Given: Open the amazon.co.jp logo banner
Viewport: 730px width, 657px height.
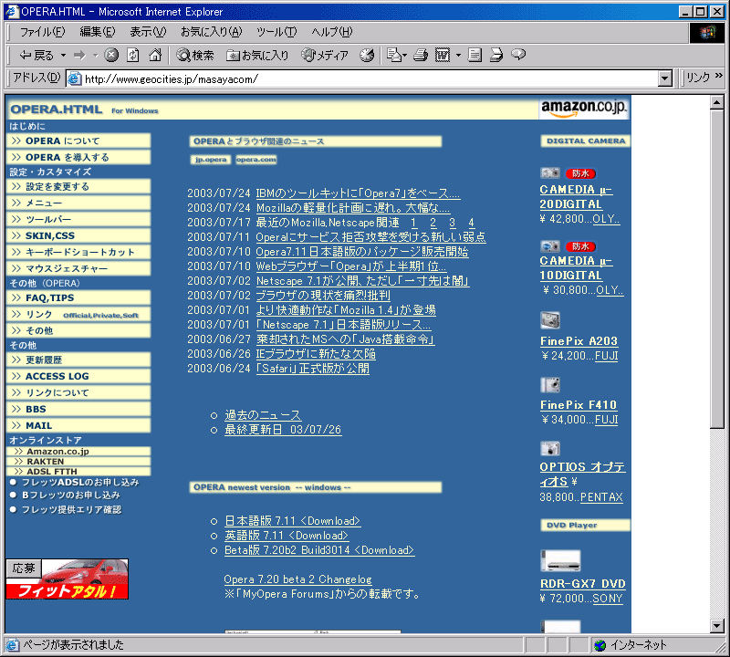Looking at the screenshot, I should click(584, 109).
